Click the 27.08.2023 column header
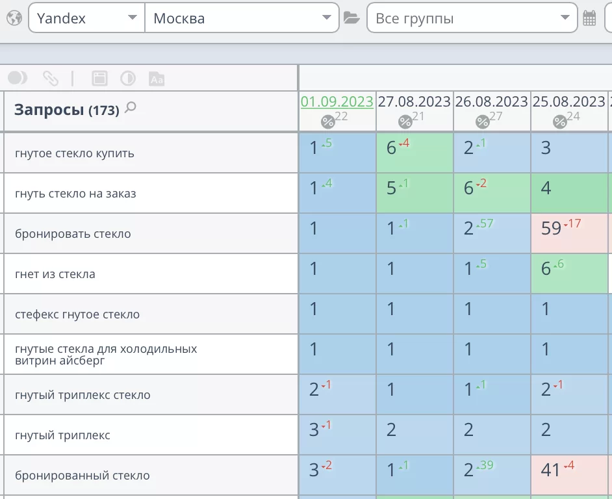The image size is (612, 499). [414, 102]
